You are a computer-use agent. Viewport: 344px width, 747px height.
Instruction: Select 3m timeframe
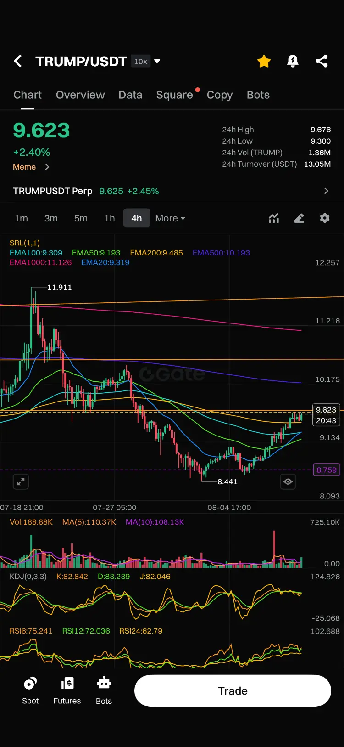51,218
